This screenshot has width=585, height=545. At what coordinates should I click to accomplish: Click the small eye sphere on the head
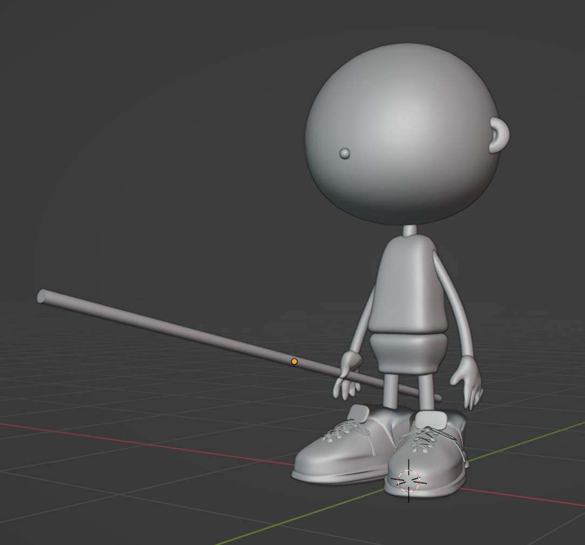345,153
